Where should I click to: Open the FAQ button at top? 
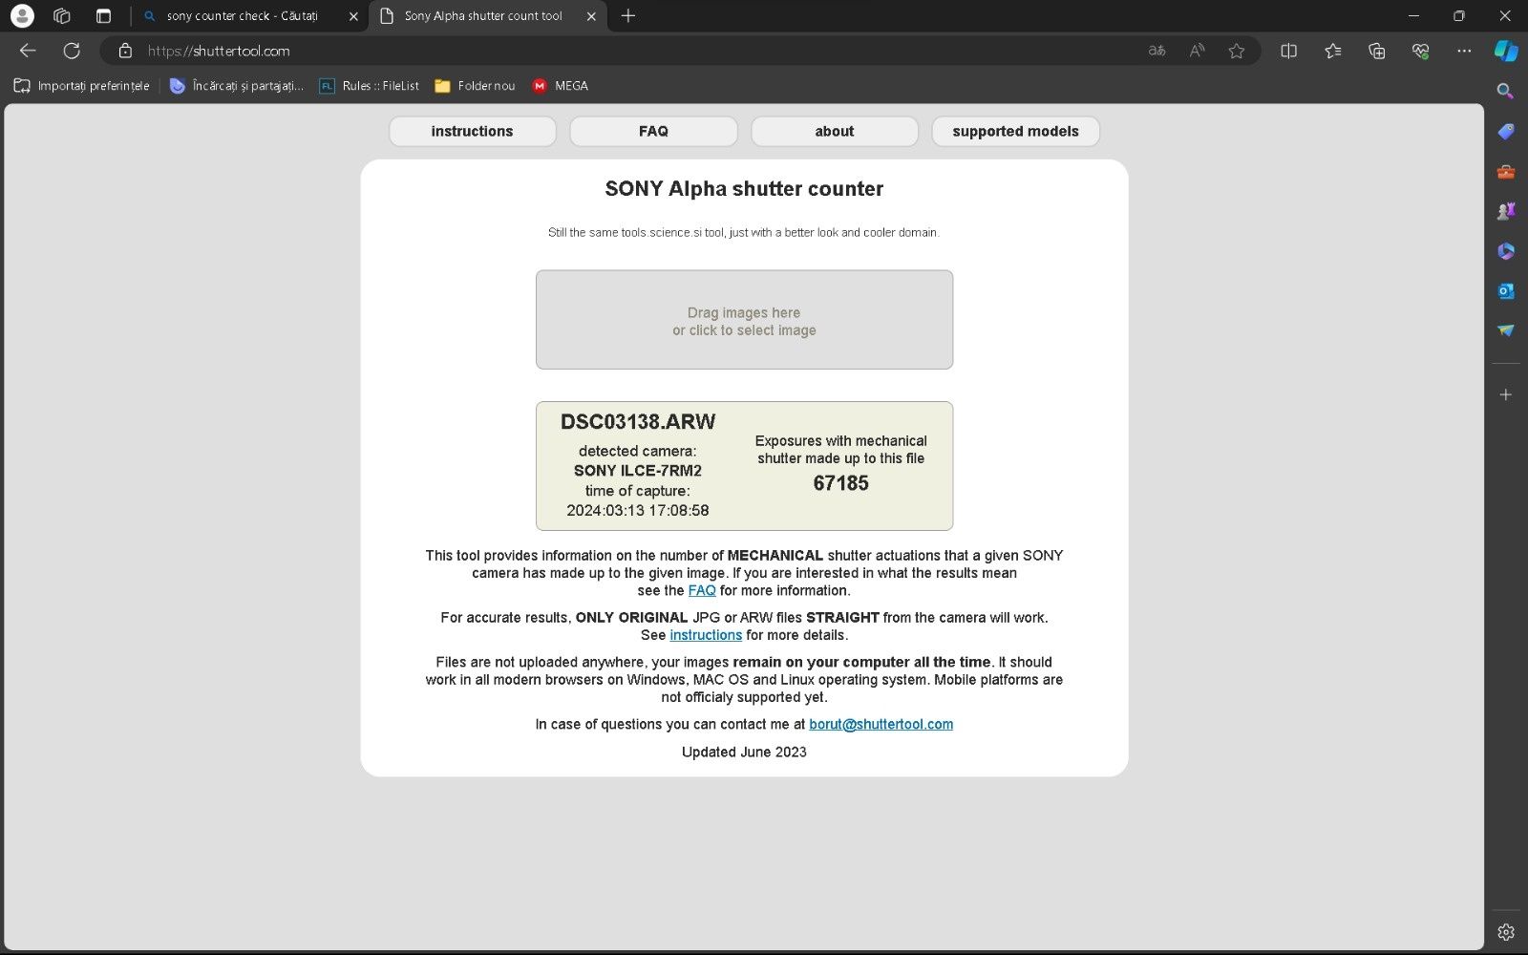click(x=653, y=131)
